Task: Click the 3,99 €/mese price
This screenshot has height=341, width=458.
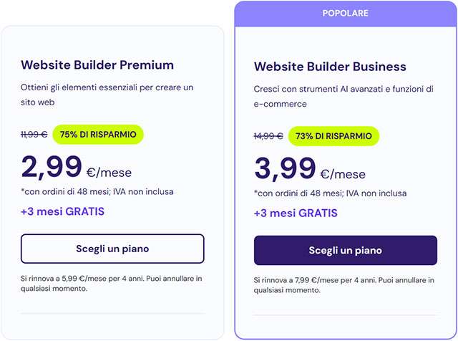Action: (x=310, y=169)
